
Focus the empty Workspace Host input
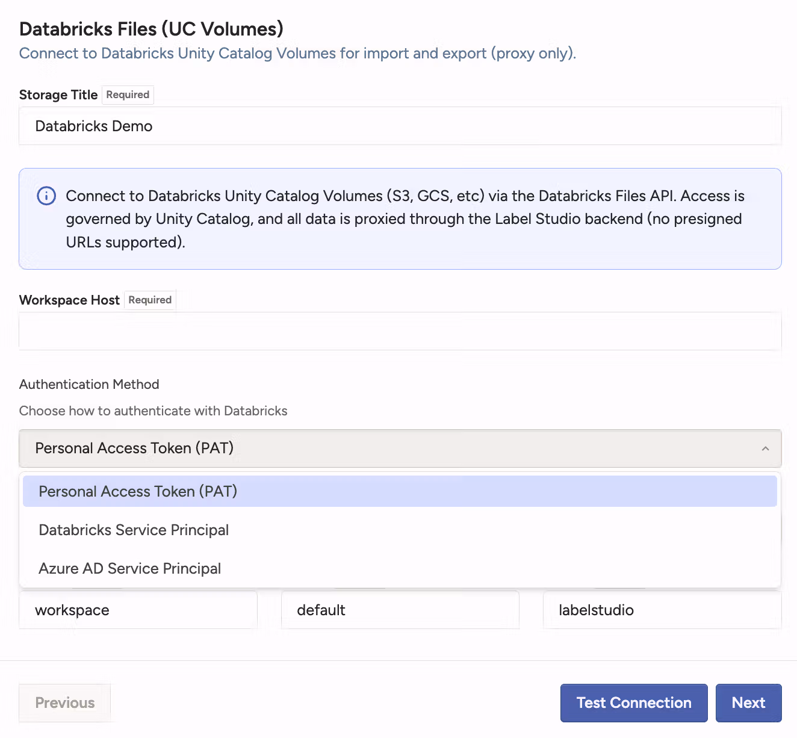click(400, 331)
